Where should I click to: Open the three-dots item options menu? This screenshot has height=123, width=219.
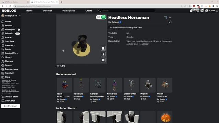coord(170,17)
